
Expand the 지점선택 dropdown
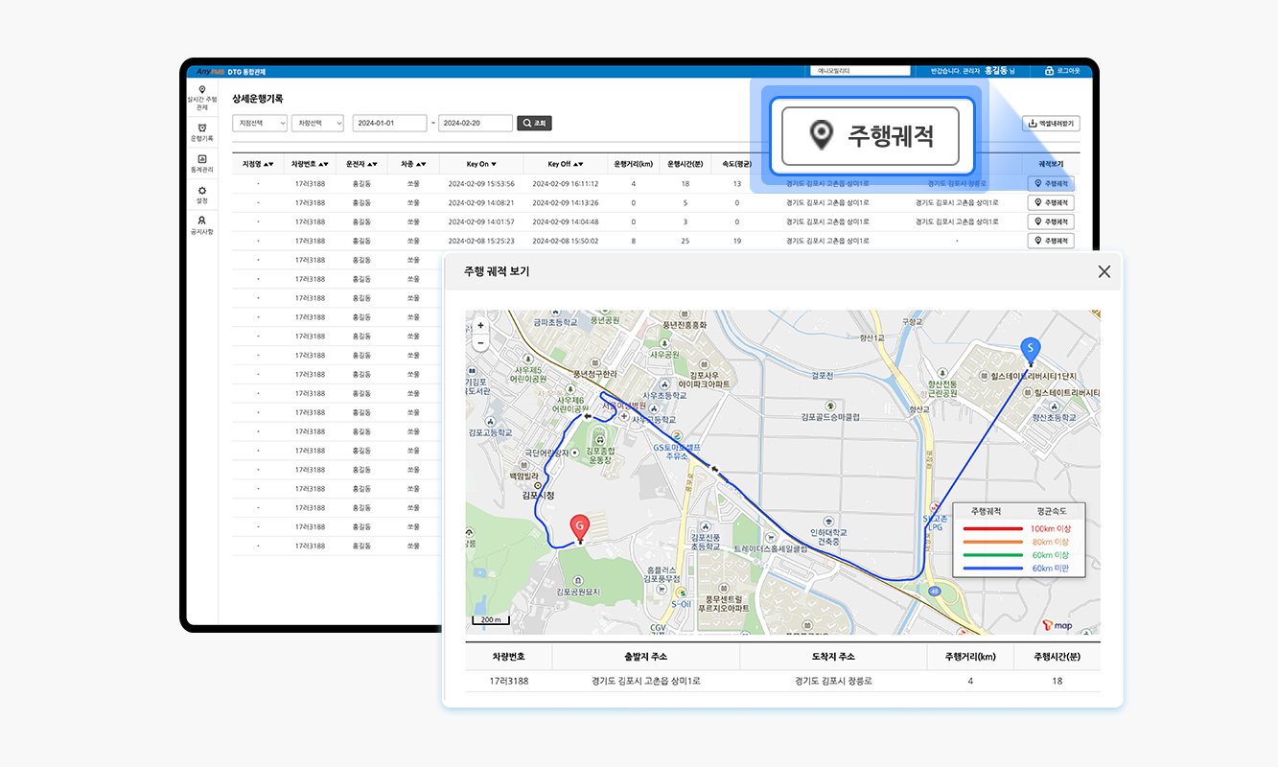coord(260,123)
